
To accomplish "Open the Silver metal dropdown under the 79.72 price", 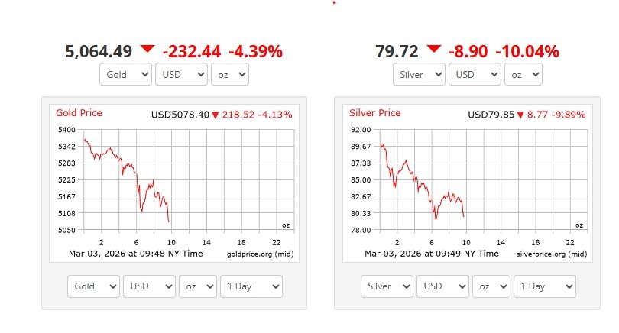I will 419,75.
